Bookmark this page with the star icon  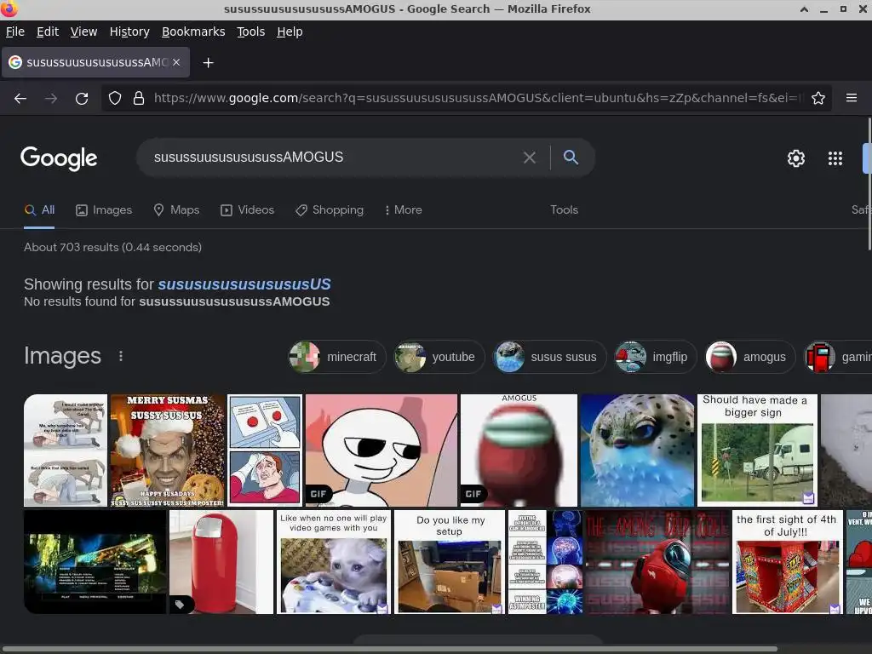pyautogui.click(x=818, y=99)
